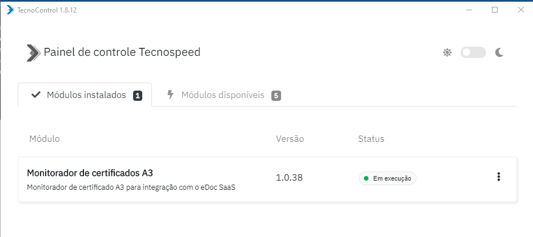
Task: Click the green running status dot
Action: 366,178
